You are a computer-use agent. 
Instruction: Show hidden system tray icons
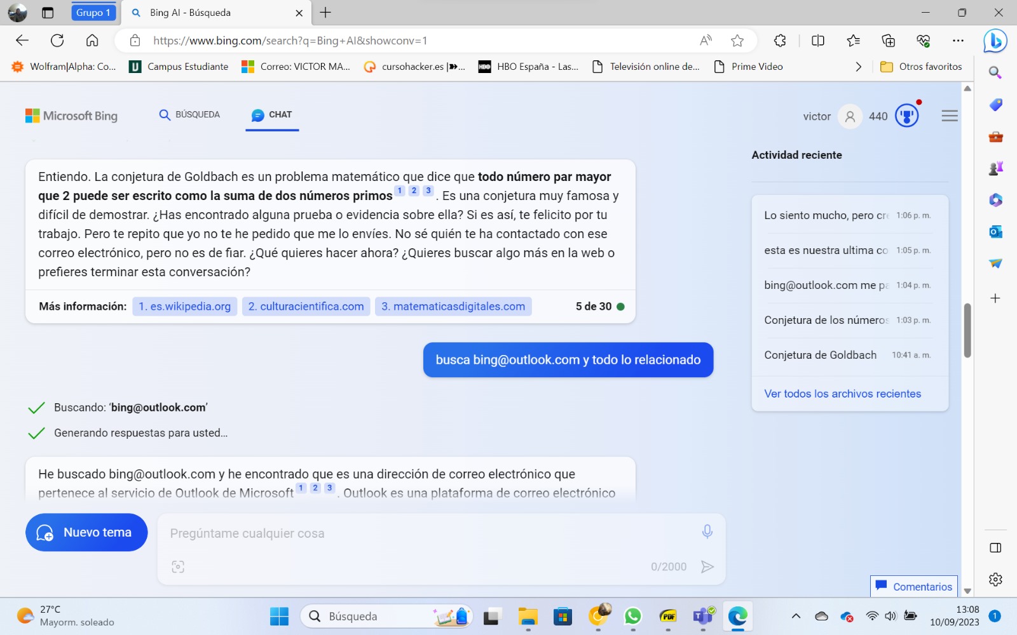tap(796, 616)
